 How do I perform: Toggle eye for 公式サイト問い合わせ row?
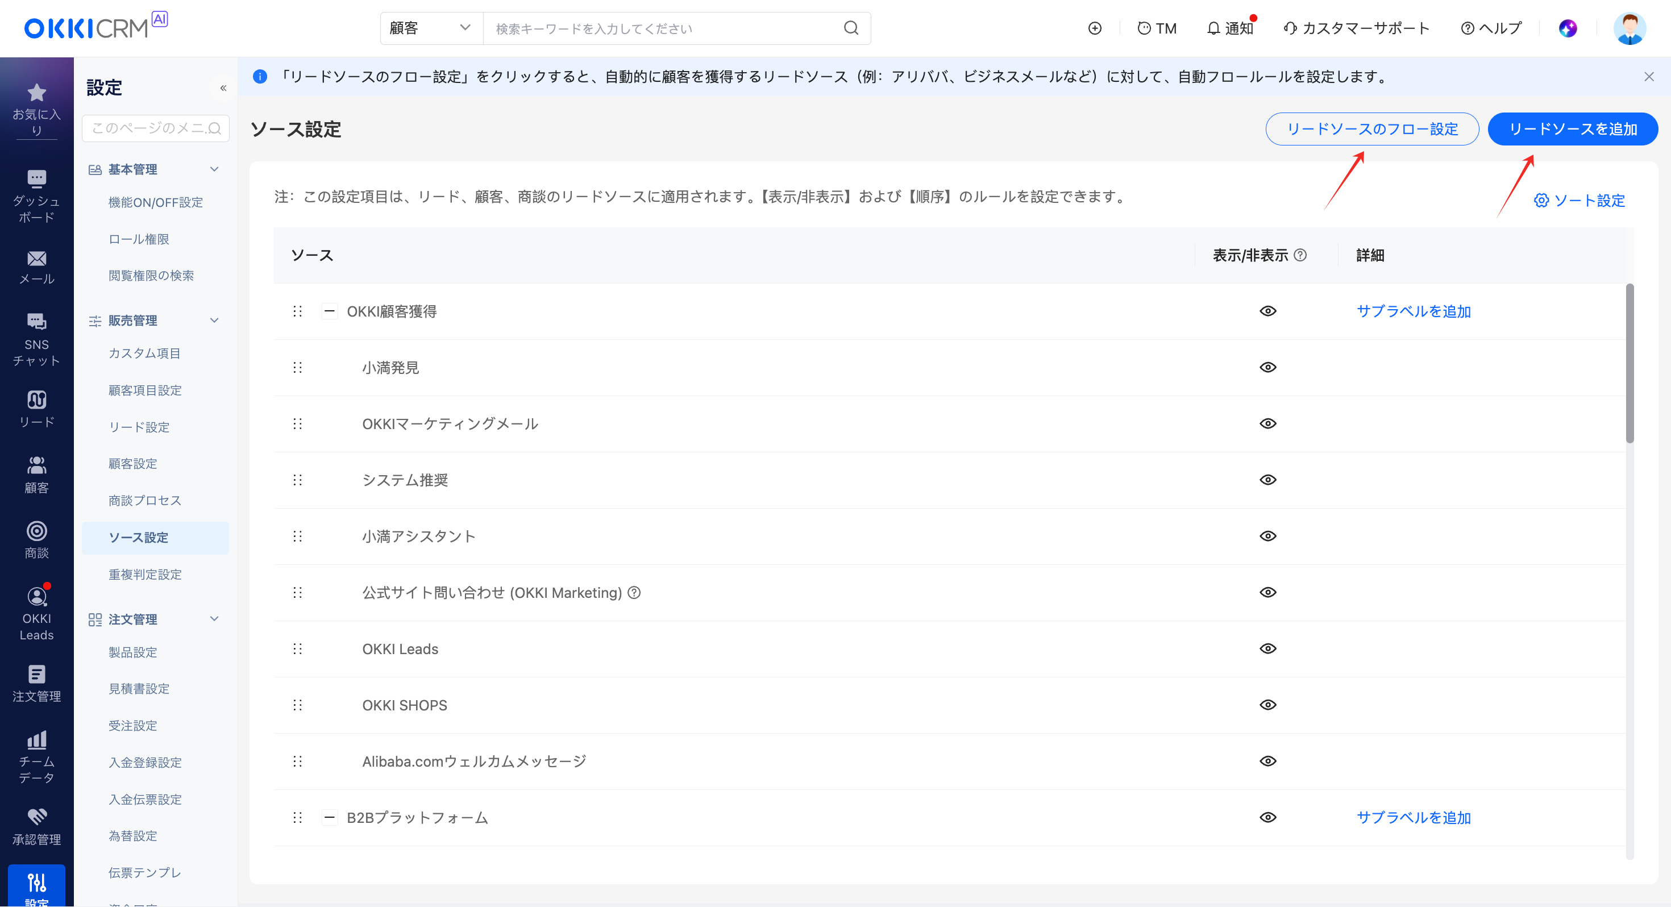(1267, 592)
